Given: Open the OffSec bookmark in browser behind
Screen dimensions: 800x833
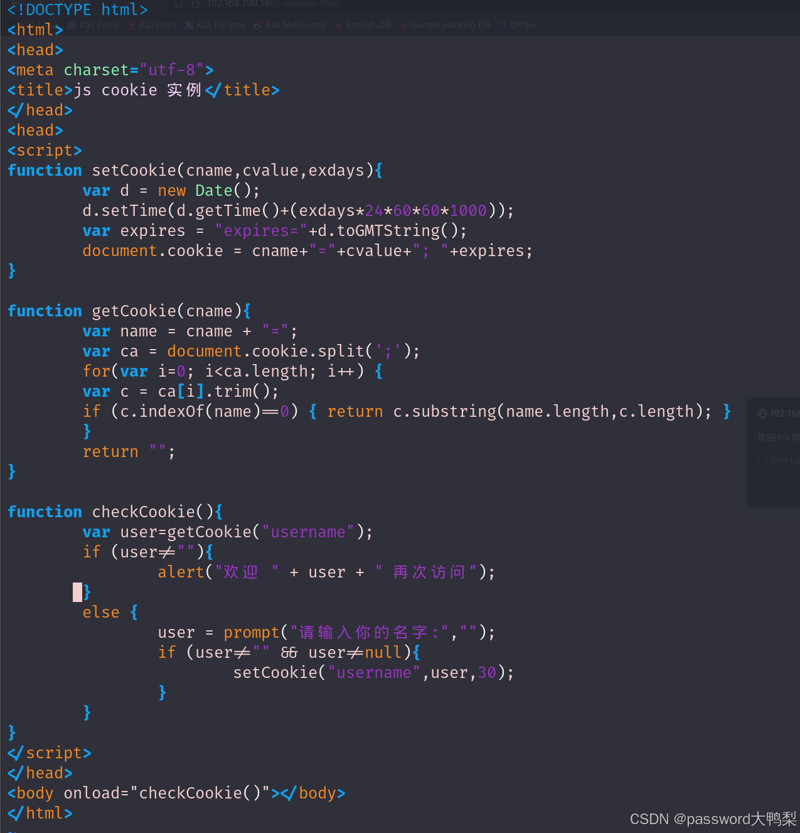Looking at the screenshot, I should (x=518, y=25).
